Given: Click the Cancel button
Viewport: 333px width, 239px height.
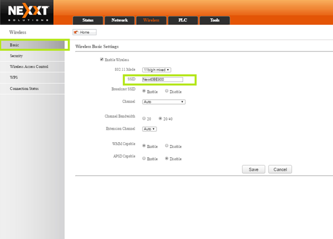Looking at the screenshot, I should [280, 169].
